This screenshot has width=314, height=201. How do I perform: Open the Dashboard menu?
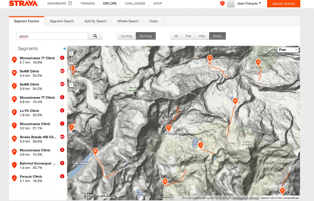click(57, 3)
